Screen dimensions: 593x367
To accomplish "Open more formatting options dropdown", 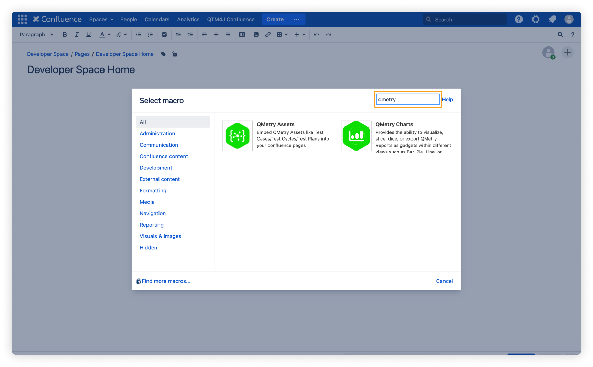I will (x=121, y=34).
